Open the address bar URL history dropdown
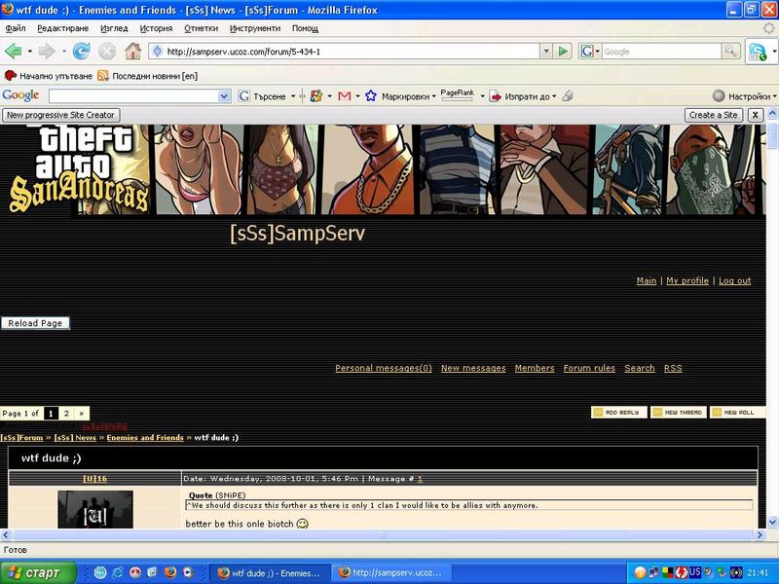The image size is (779, 584). 546,52
